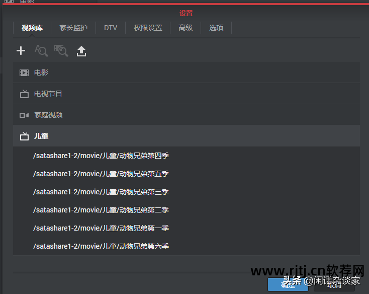
Task: Select the 家庭视频 library row
Action: click(187, 115)
